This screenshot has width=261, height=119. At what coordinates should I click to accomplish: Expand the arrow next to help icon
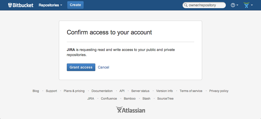coord(237,5)
